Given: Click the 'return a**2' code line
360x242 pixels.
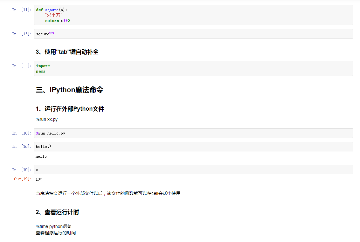Looking at the screenshot, I should [x=57, y=21].
